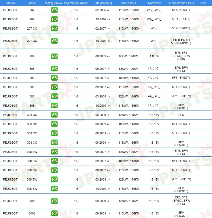Click the Marka column header

point(11,3)
